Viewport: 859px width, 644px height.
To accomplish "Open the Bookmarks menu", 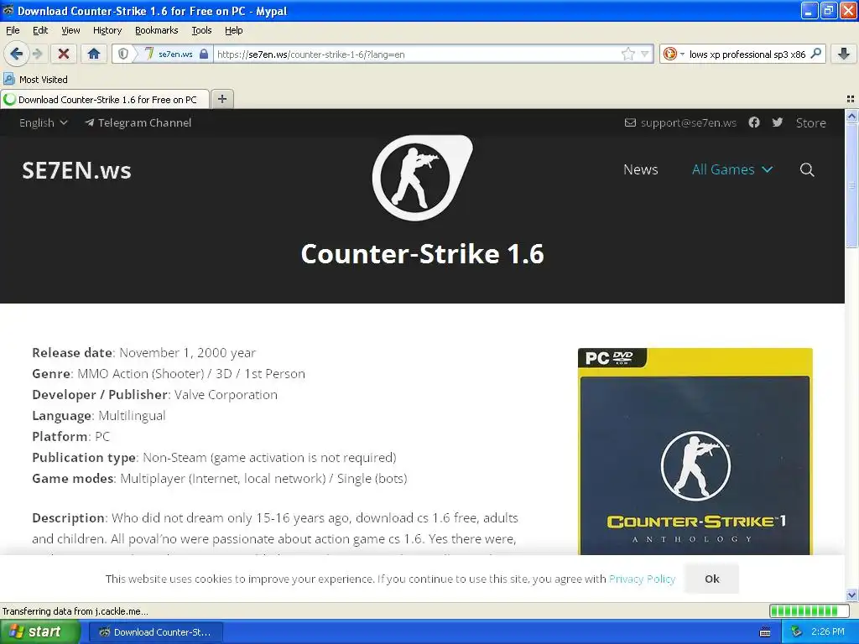I will point(156,30).
